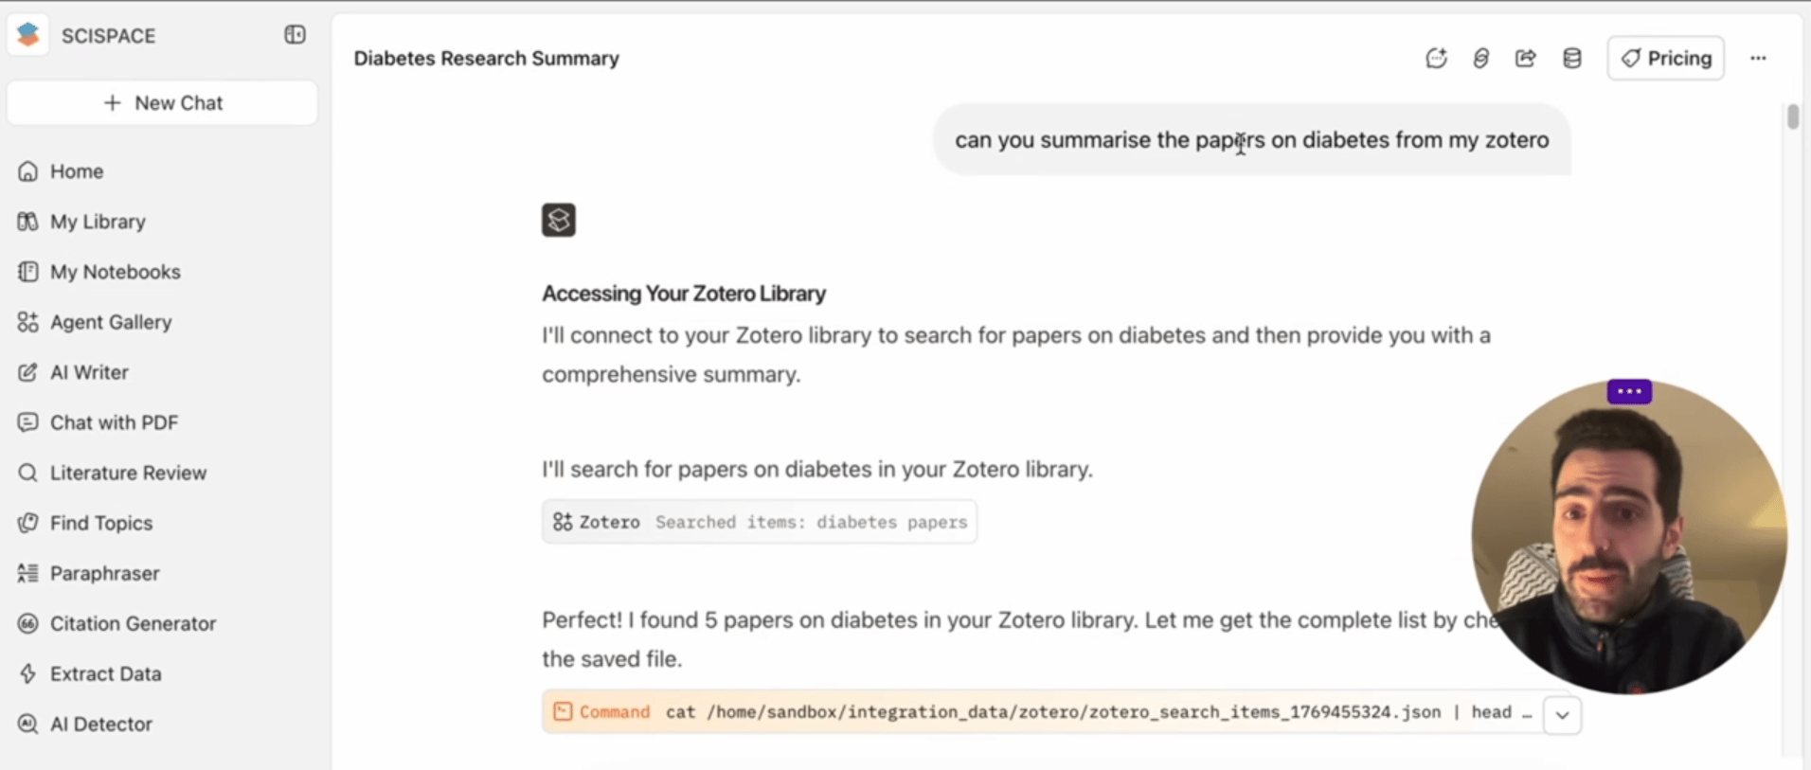Open purple options menu on webcam bubble
The width and height of the screenshot is (1811, 770).
[x=1629, y=391]
